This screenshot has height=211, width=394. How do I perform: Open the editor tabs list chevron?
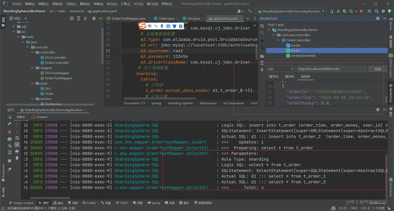pos(248,18)
